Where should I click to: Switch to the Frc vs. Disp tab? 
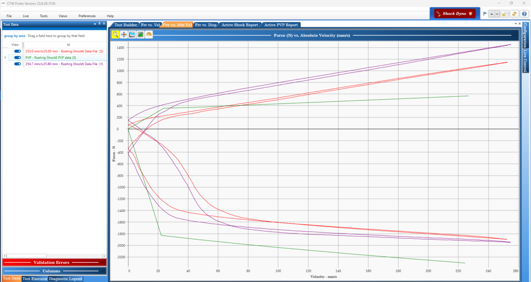point(206,25)
